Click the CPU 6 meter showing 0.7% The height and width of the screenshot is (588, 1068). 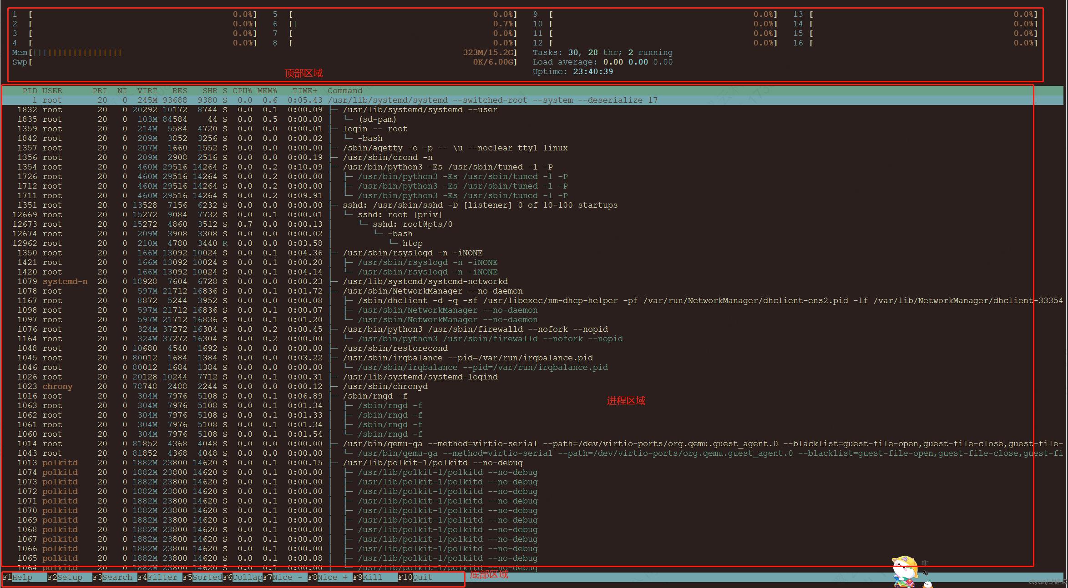pyautogui.click(x=395, y=24)
